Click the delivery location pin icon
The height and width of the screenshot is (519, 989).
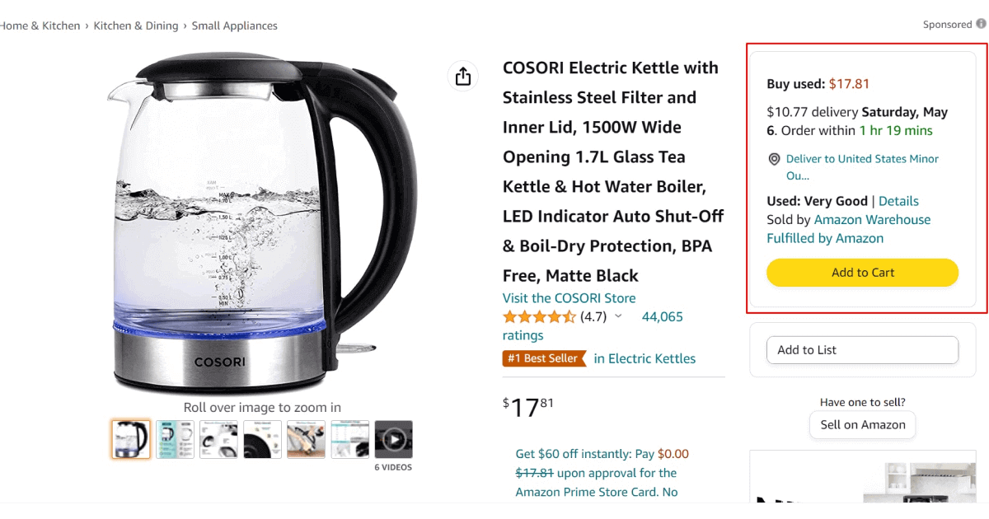click(774, 159)
